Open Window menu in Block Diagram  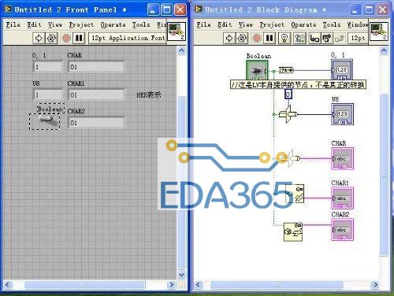click(358, 24)
